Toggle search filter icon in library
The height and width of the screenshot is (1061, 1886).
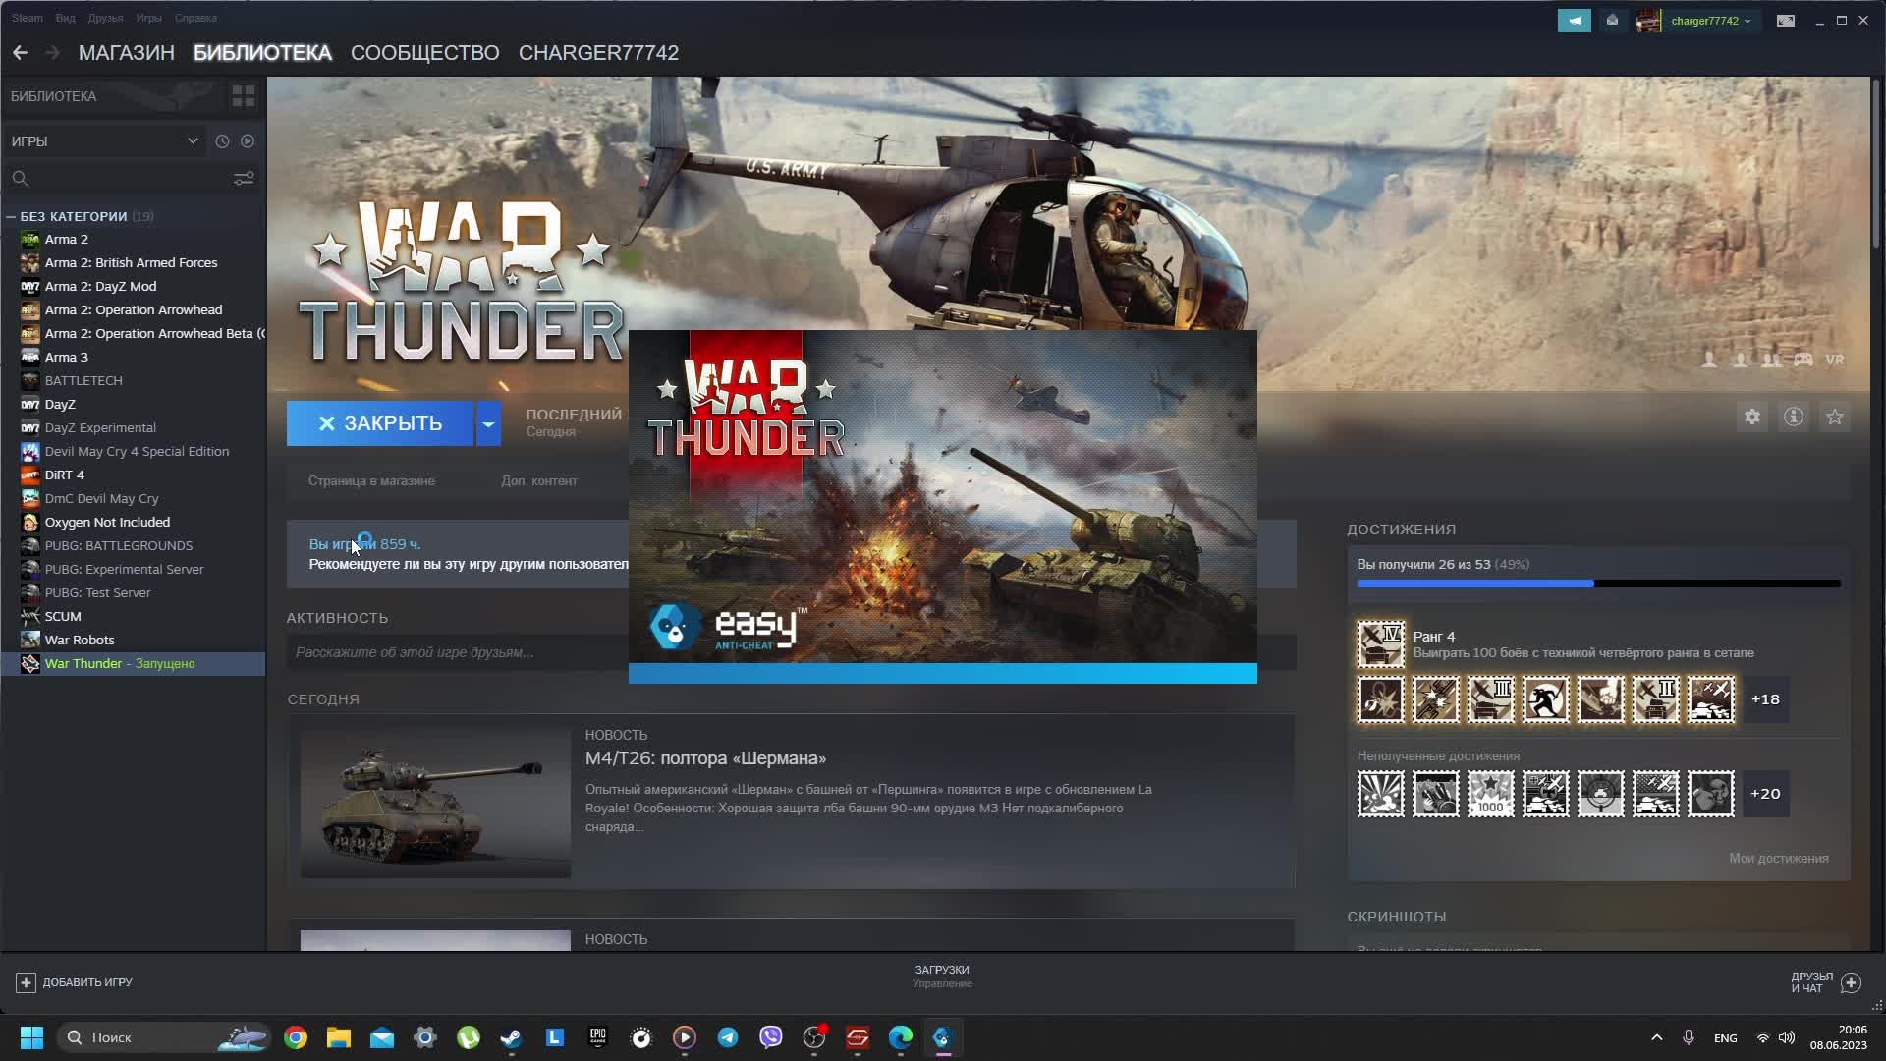click(244, 179)
